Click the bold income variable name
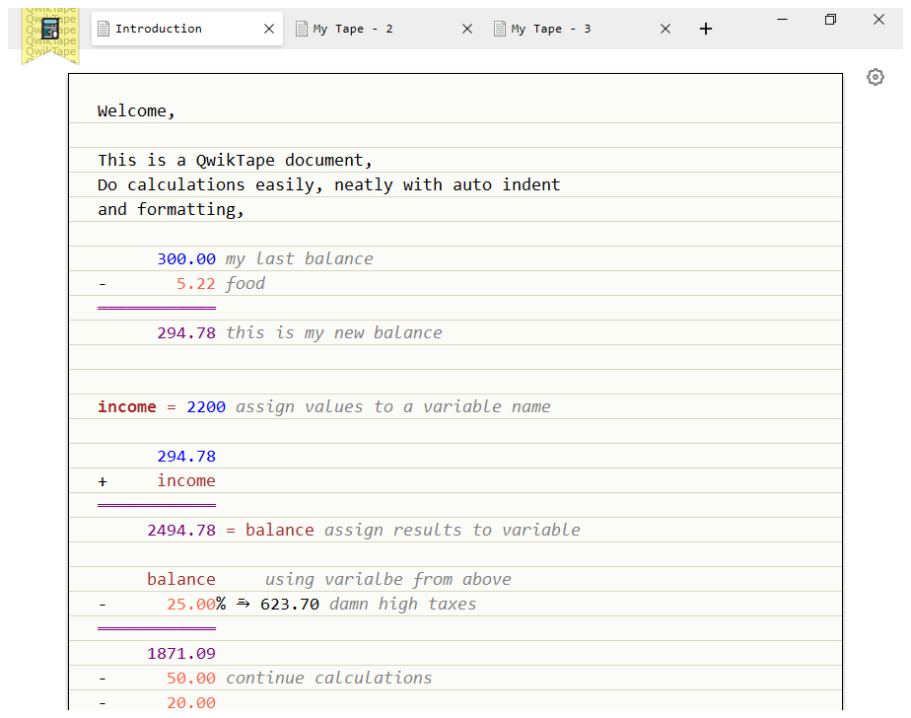 coord(126,407)
